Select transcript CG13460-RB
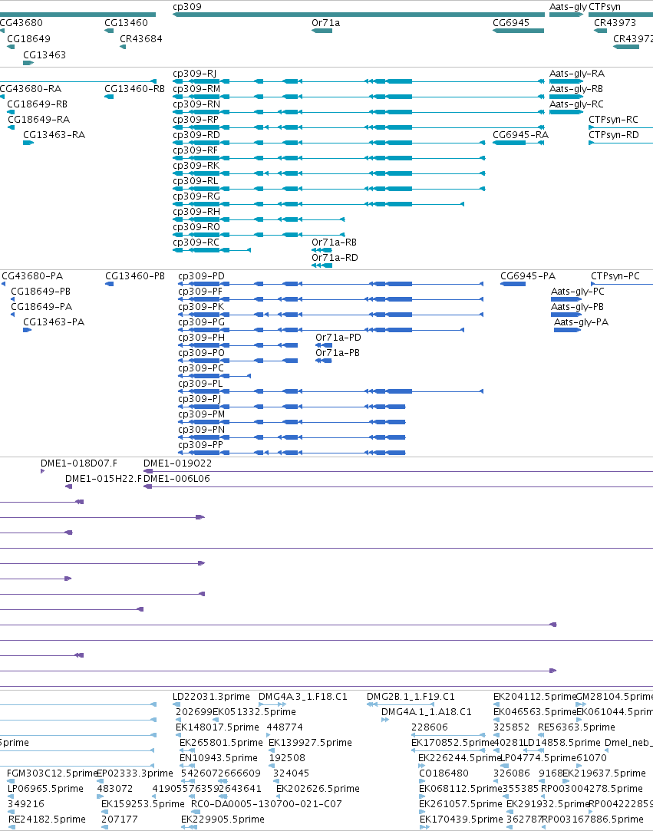The image size is (653, 831). (x=134, y=88)
